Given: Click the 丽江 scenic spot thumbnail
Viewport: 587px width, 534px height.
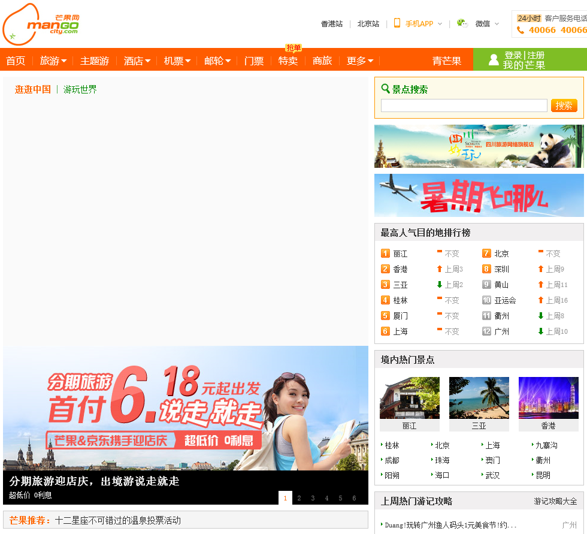Looking at the screenshot, I should [x=410, y=398].
